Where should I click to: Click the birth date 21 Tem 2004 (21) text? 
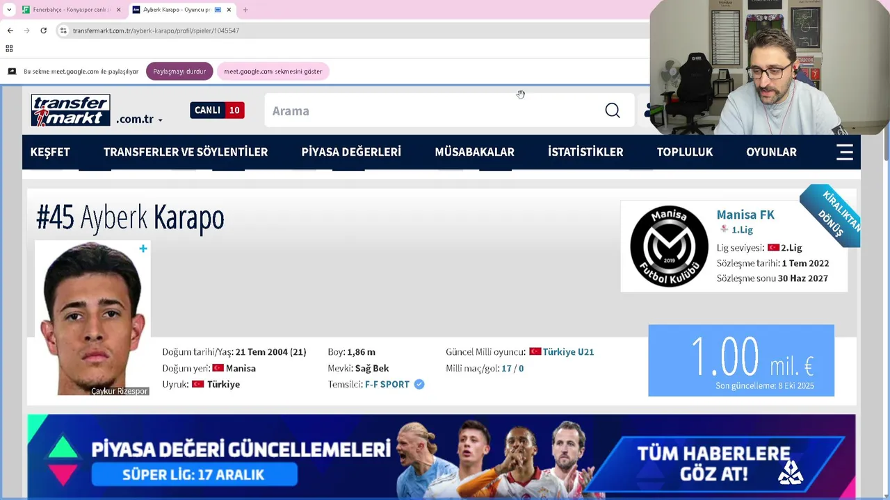pyautogui.click(x=270, y=352)
